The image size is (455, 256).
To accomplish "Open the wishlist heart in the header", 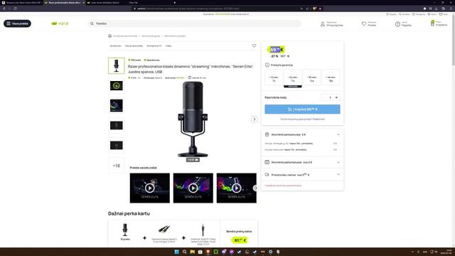I will 364,23.
